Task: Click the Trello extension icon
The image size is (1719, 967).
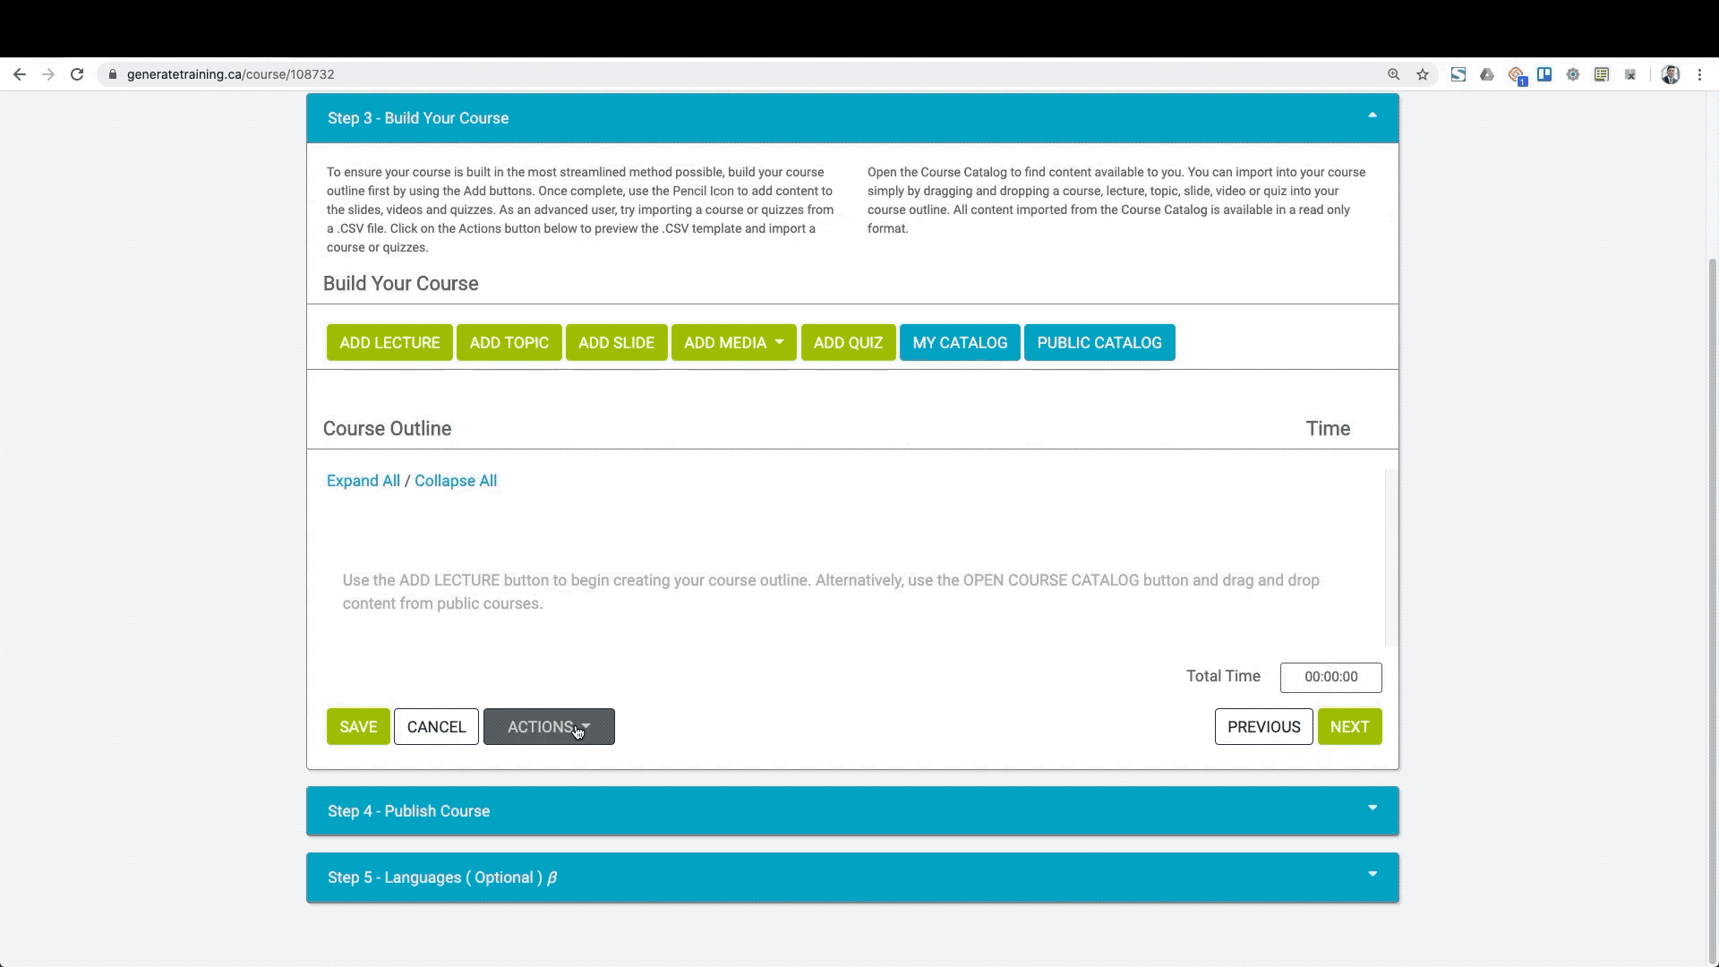Action: (x=1544, y=74)
